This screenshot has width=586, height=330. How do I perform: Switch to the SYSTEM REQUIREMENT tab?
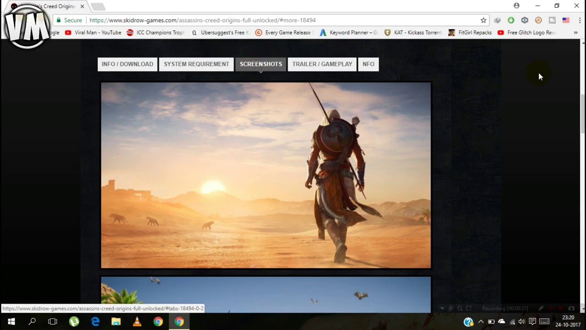[196, 64]
